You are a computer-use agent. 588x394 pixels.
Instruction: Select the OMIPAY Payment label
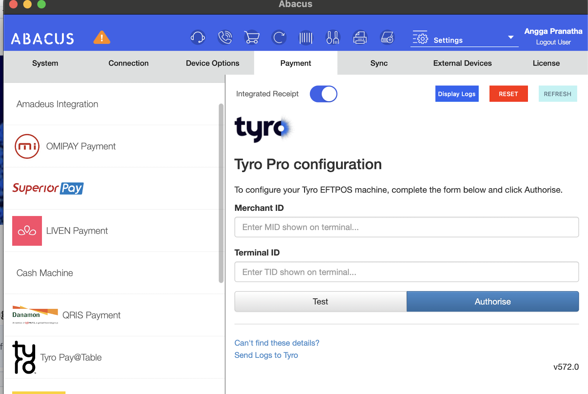(81, 146)
